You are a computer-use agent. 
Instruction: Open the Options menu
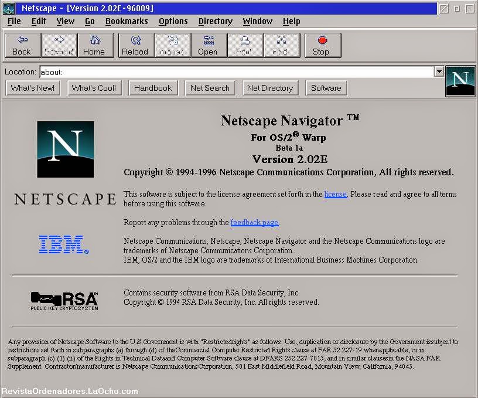click(x=173, y=21)
